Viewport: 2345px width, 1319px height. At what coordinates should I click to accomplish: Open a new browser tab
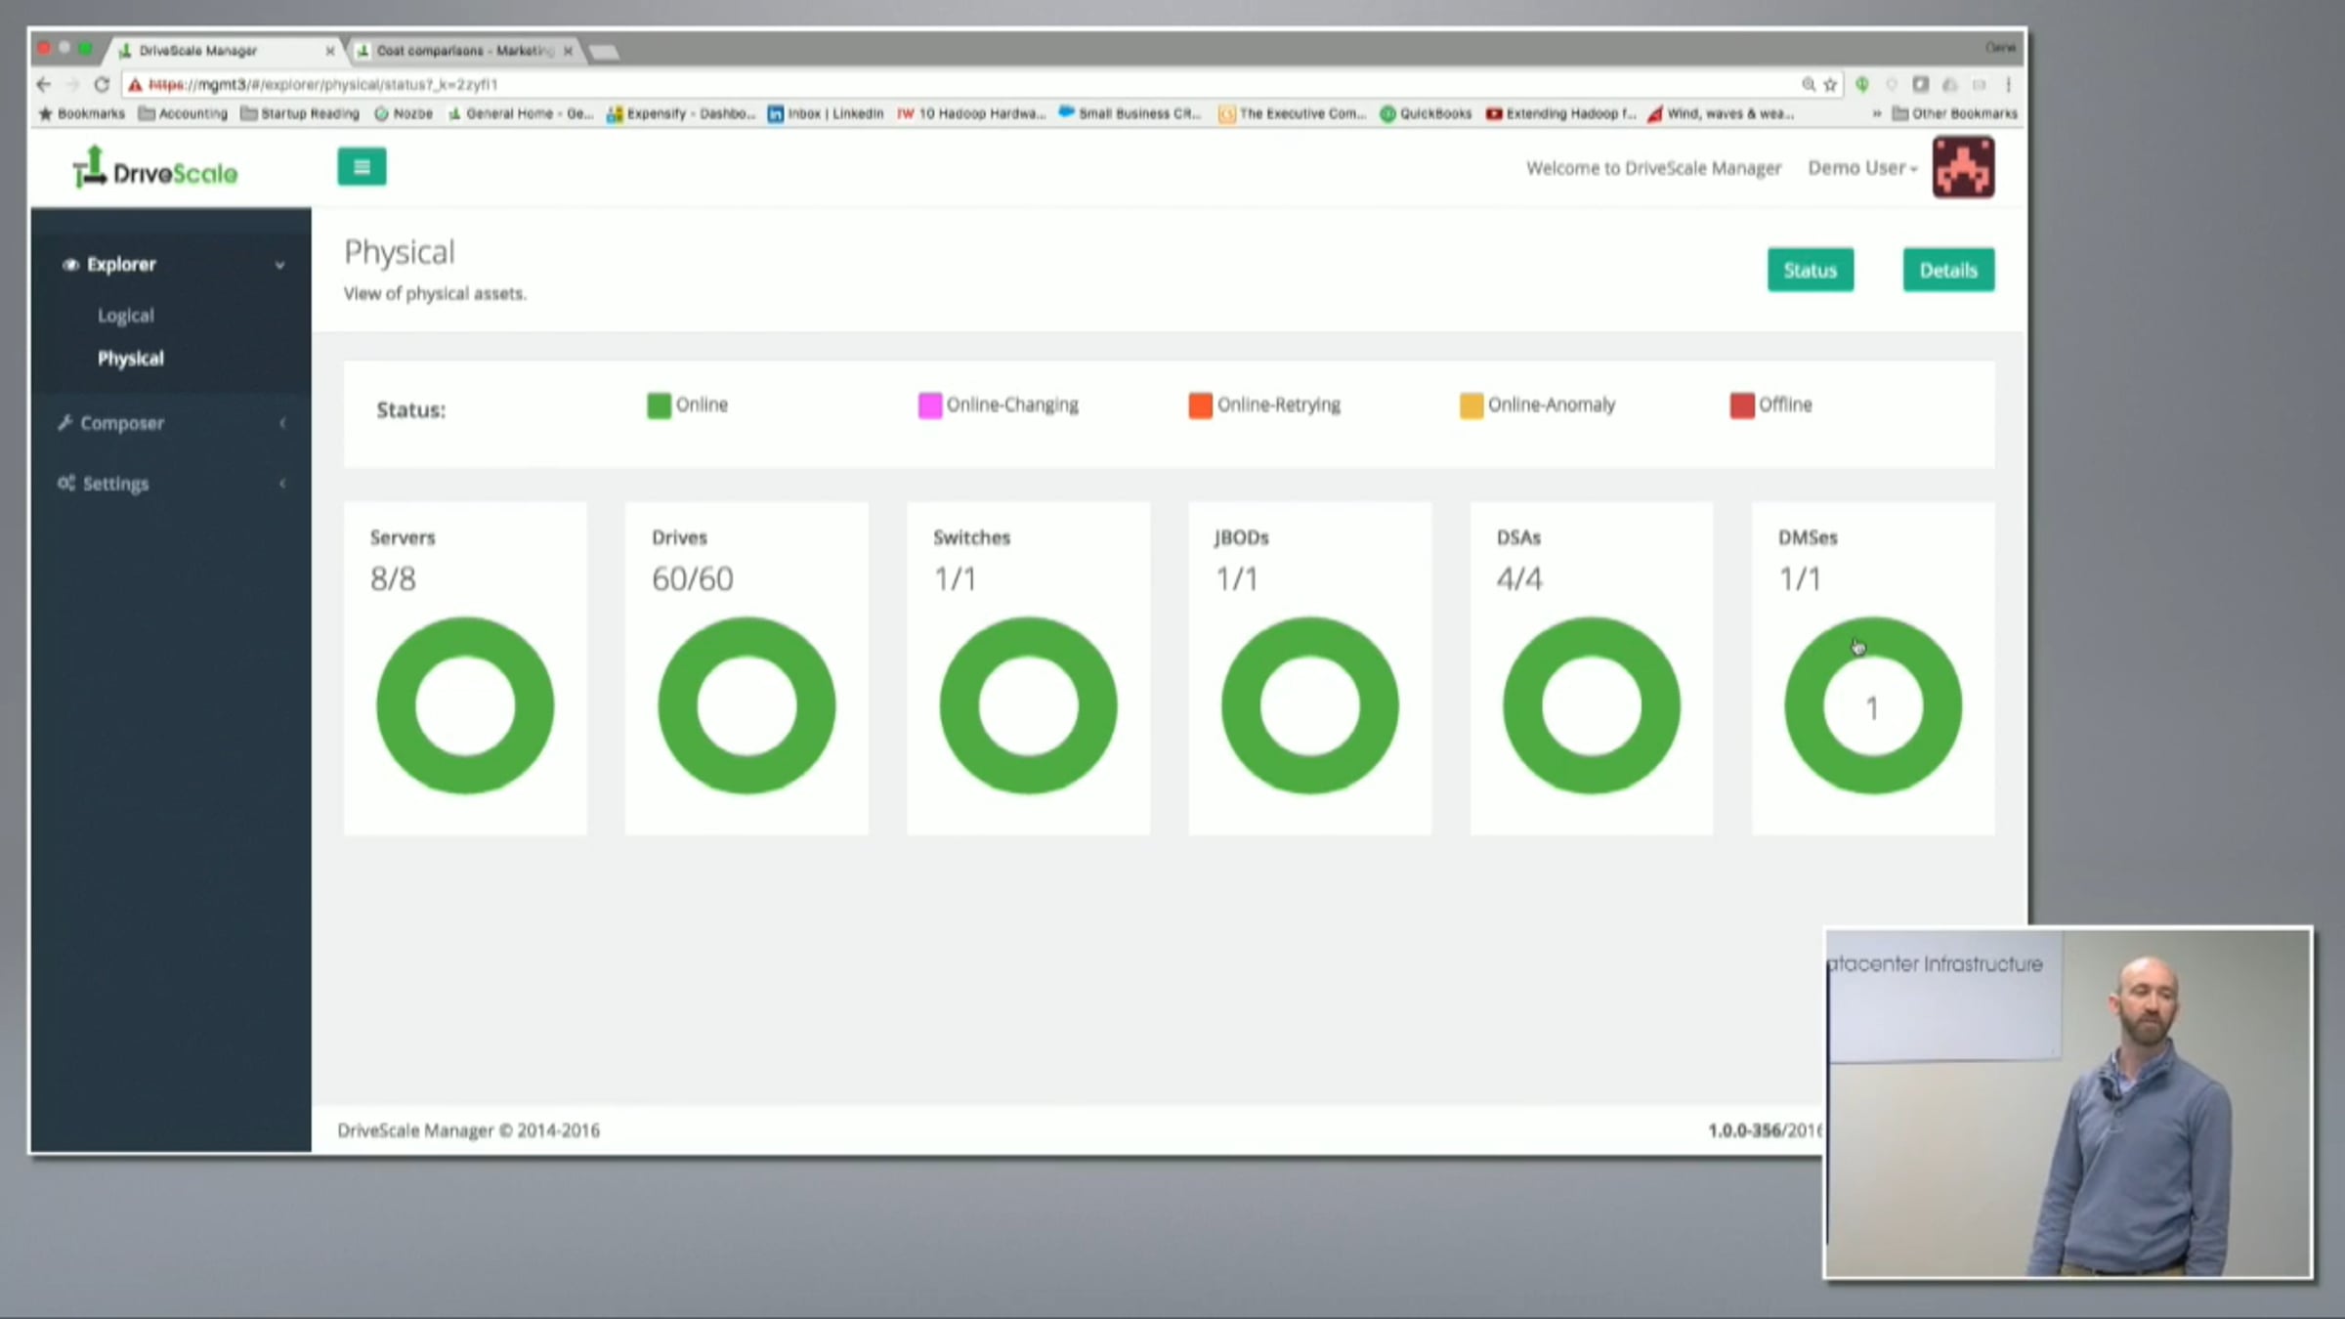[604, 52]
